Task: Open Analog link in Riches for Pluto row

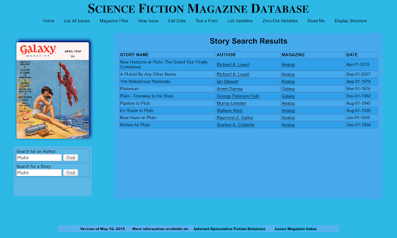Action: pyautogui.click(x=288, y=125)
